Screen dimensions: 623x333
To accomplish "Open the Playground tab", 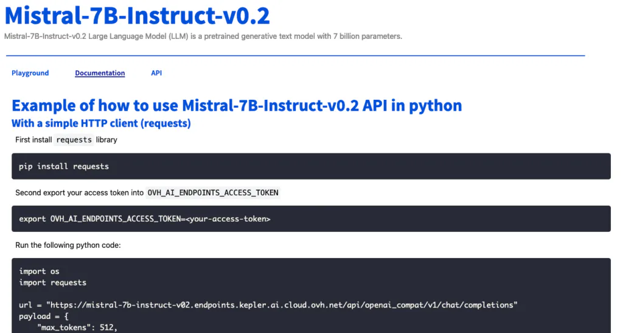I will (30, 73).
